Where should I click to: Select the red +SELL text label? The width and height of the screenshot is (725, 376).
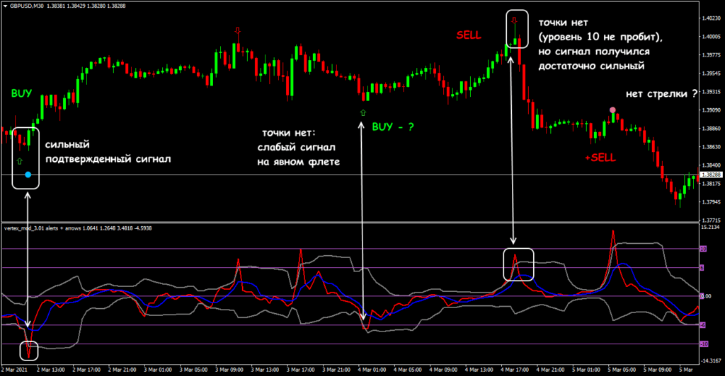[x=600, y=157]
